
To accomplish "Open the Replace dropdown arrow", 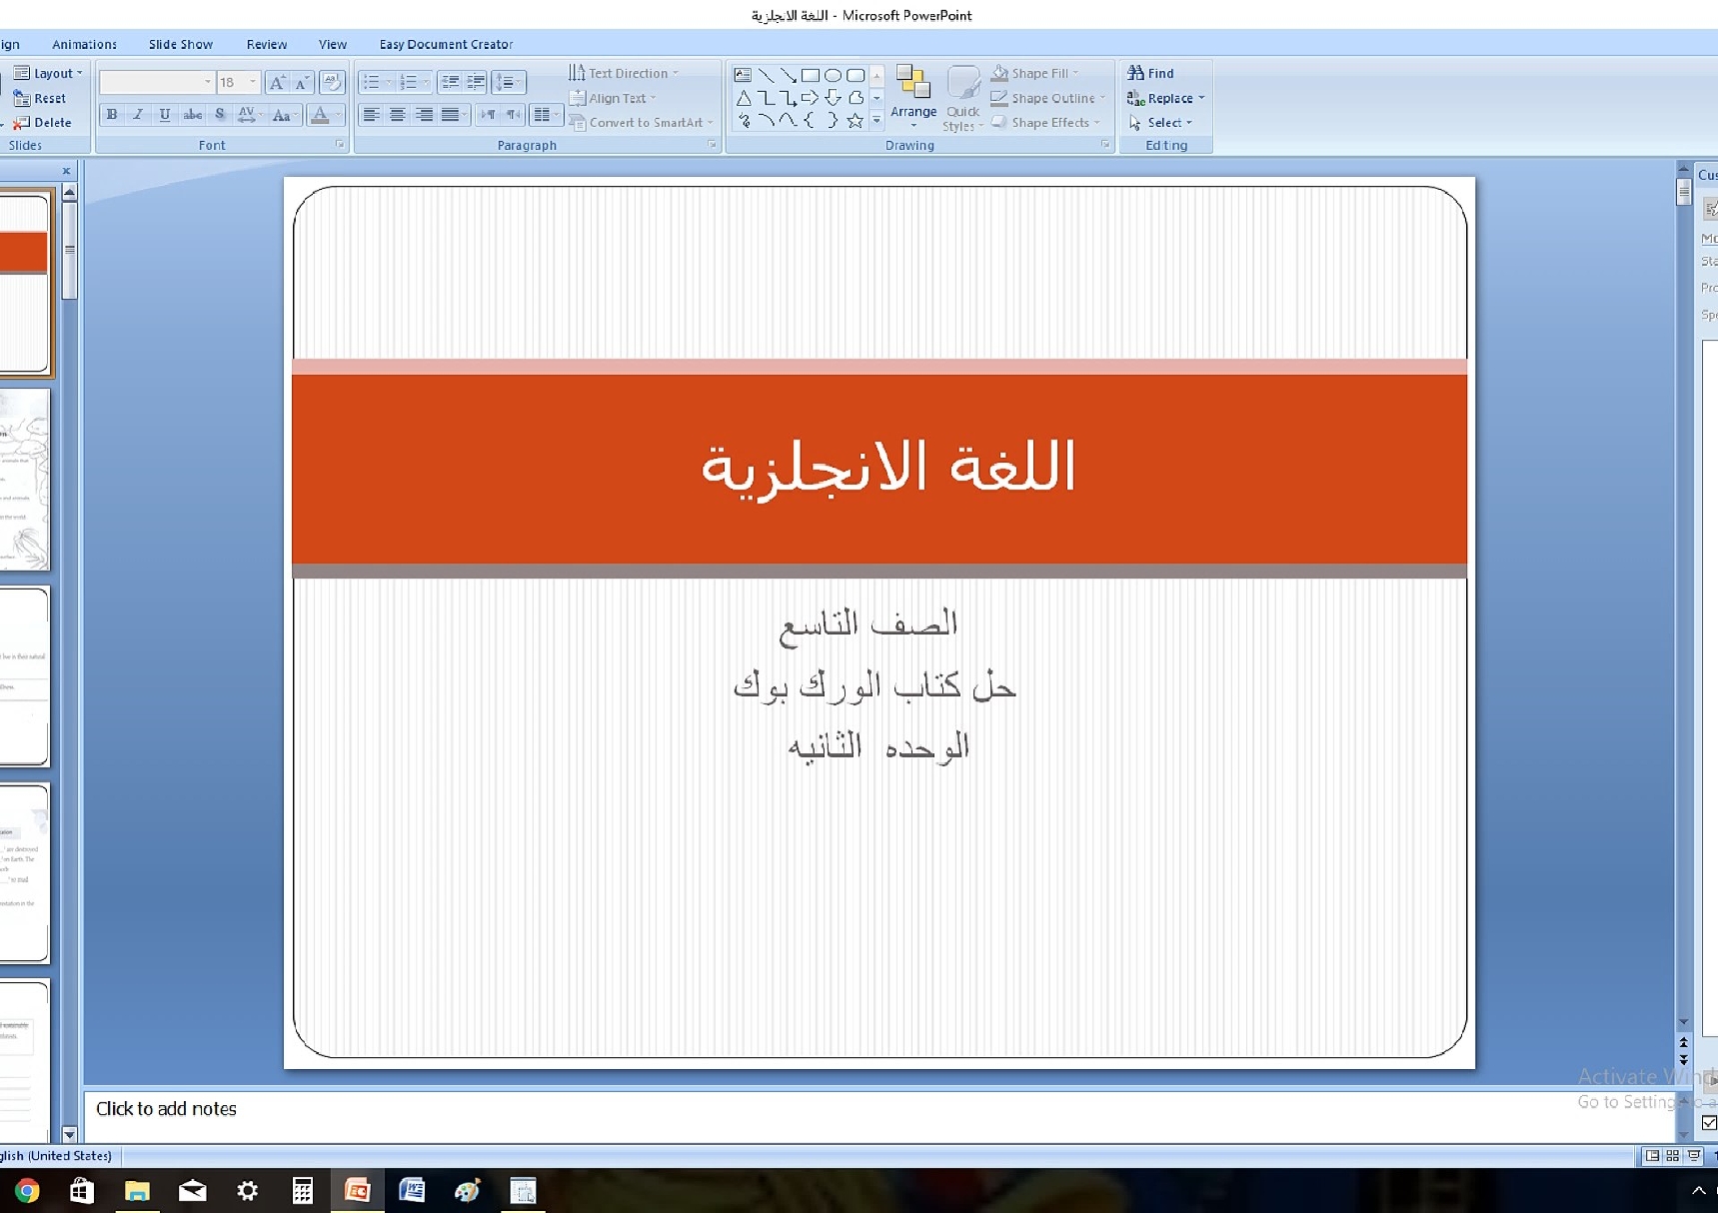I will (x=1201, y=98).
